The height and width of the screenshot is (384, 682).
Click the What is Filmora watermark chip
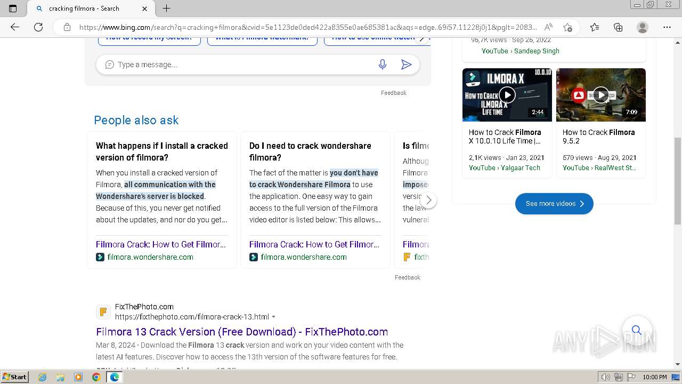[x=262, y=39]
